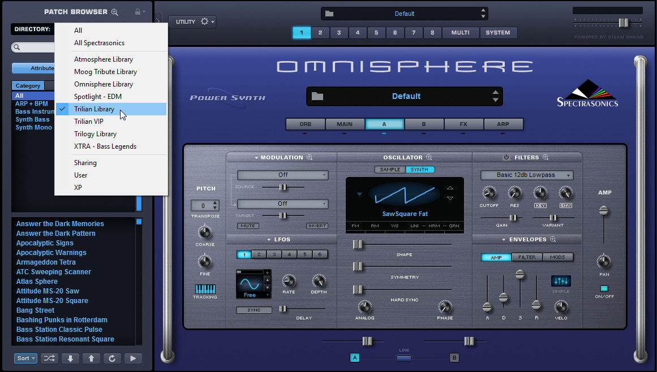Collapse the Modulation section triangle
Viewport: 657px width, 372px height.
256,158
